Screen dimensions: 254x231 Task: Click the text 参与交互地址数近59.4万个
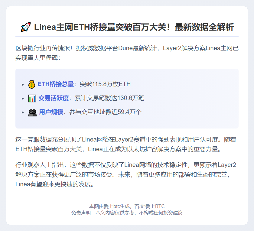[x=106, y=112]
